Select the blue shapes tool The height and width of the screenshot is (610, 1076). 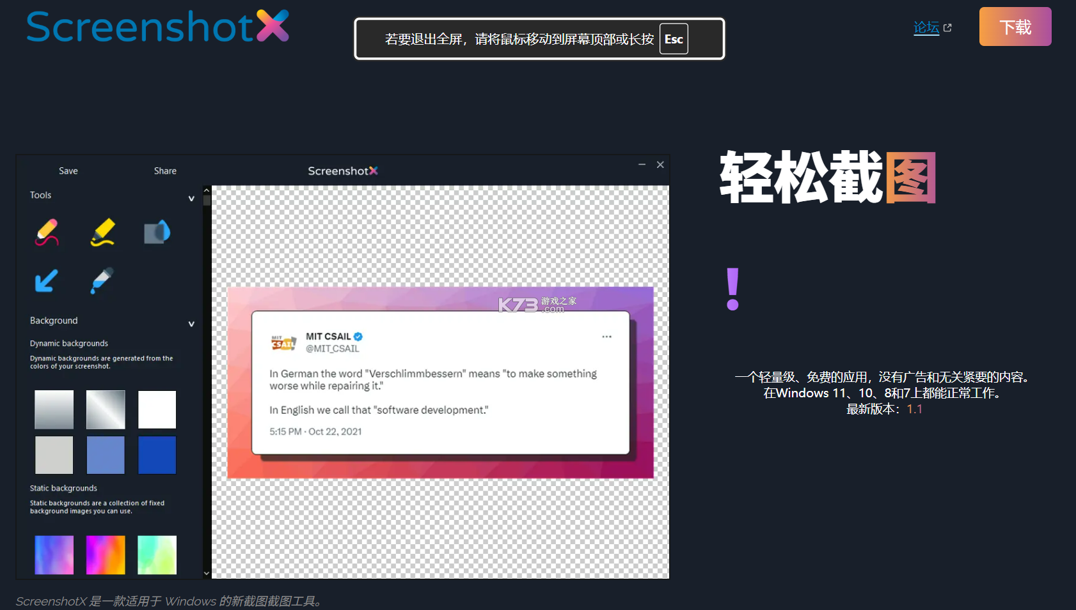(157, 232)
